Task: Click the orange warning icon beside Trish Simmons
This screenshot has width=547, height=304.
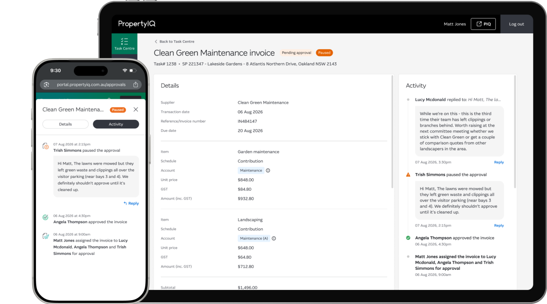Action: [x=408, y=175]
